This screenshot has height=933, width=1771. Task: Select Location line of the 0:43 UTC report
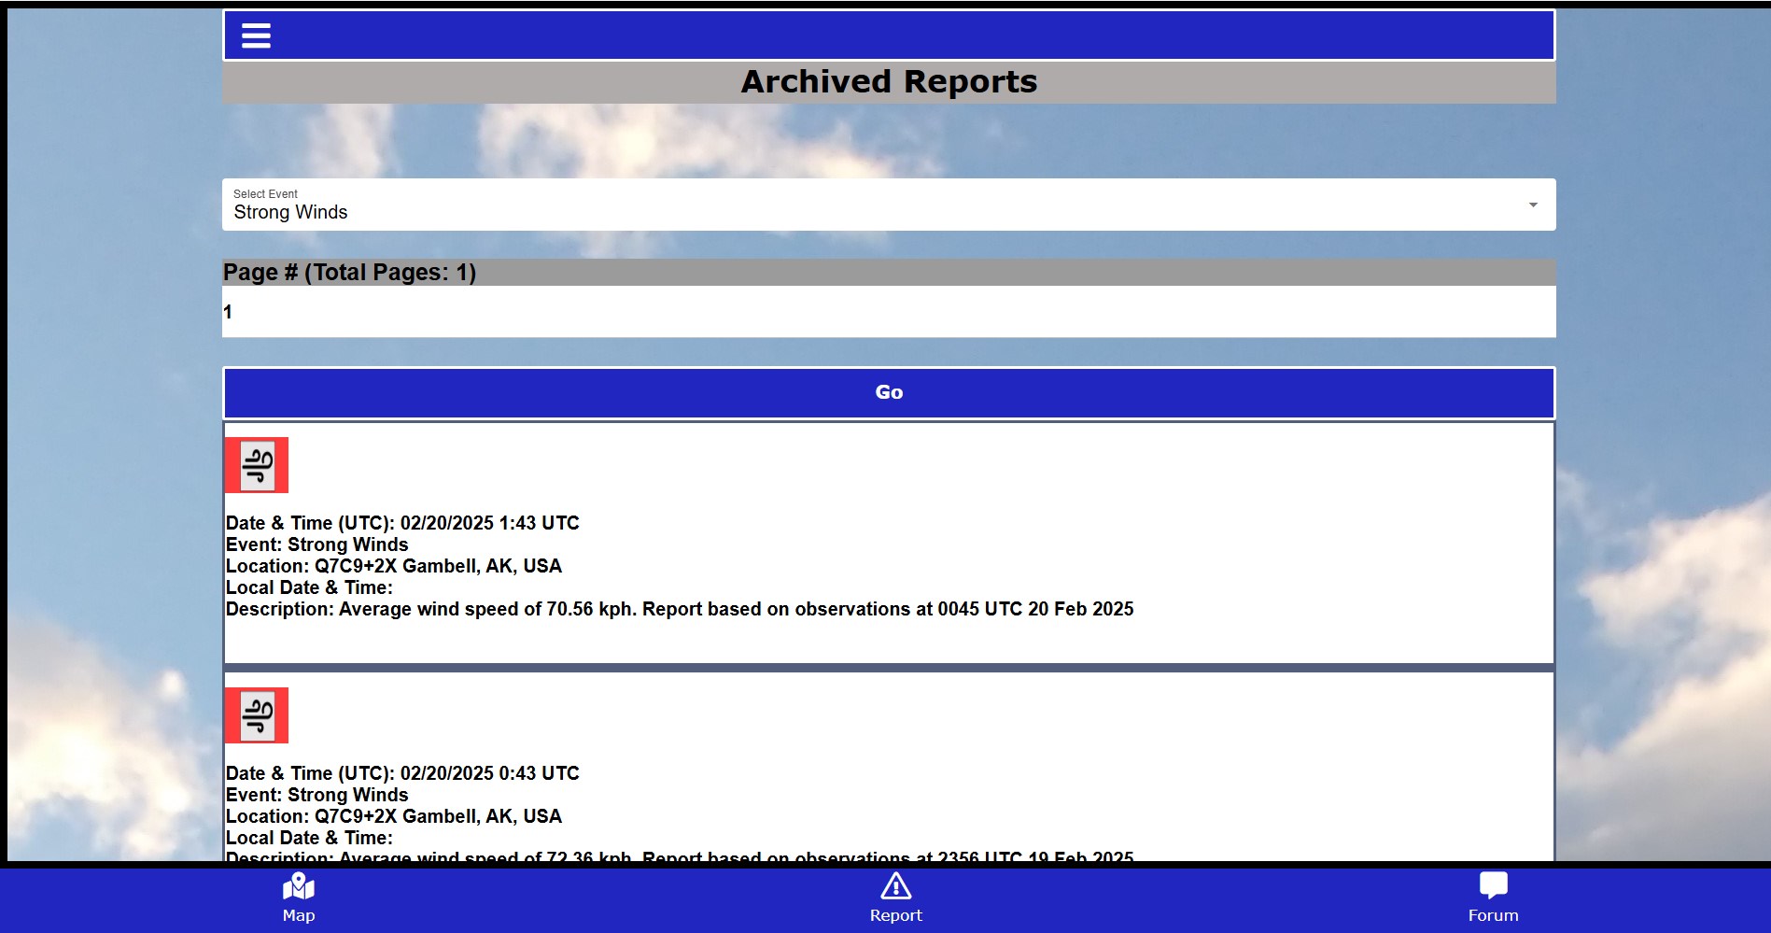tap(394, 816)
